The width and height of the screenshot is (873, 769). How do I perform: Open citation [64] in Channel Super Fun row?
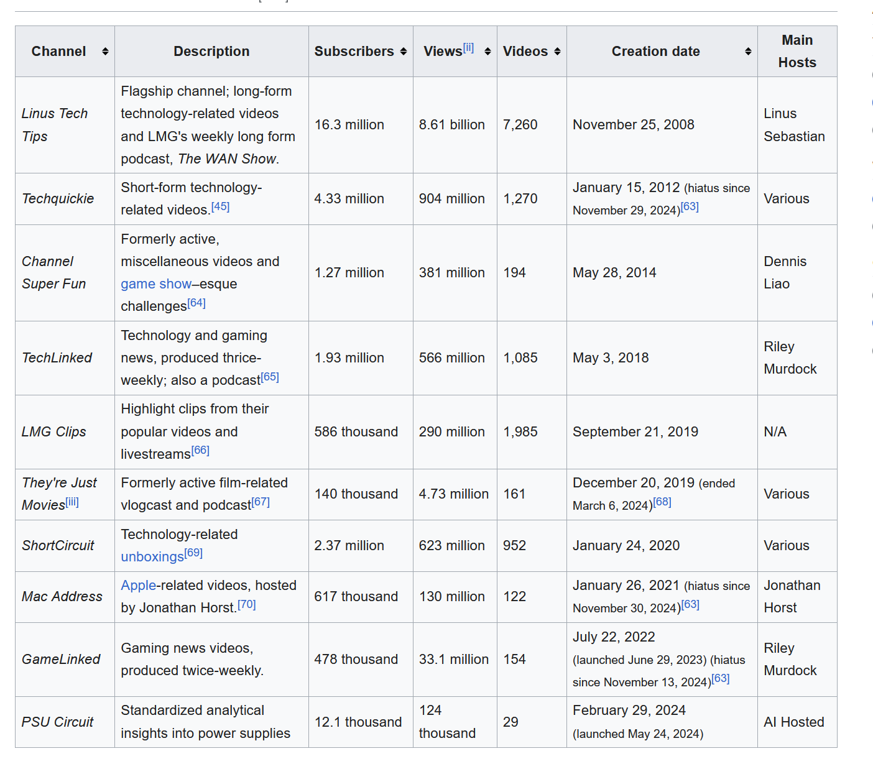(196, 303)
